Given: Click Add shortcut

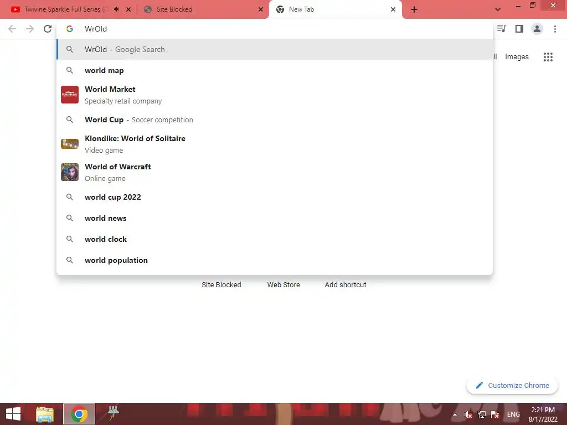Looking at the screenshot, I should coord(346,285).
